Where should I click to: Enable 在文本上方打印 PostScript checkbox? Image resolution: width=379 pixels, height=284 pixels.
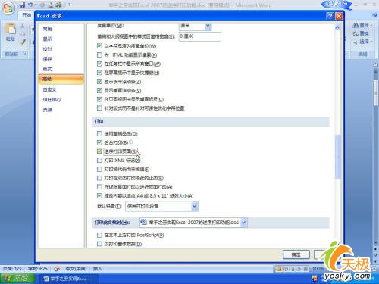point(99,235)
